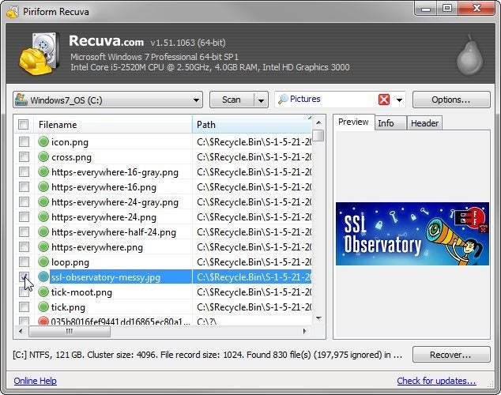The height and width of the screenshot is (395, 501).
Task: Check the box for icon.png
Action: point(24,141)
